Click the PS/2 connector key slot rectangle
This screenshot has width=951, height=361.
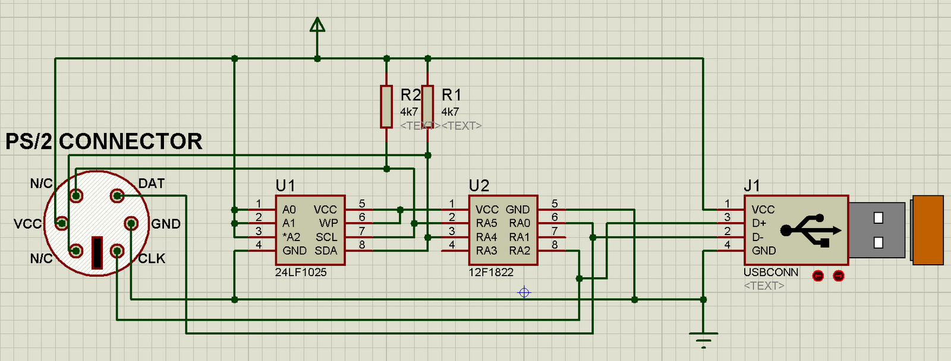(97, 252)
